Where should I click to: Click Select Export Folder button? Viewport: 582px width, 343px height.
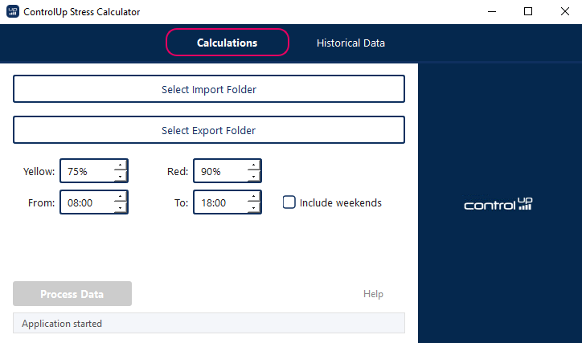pos(209,130)
